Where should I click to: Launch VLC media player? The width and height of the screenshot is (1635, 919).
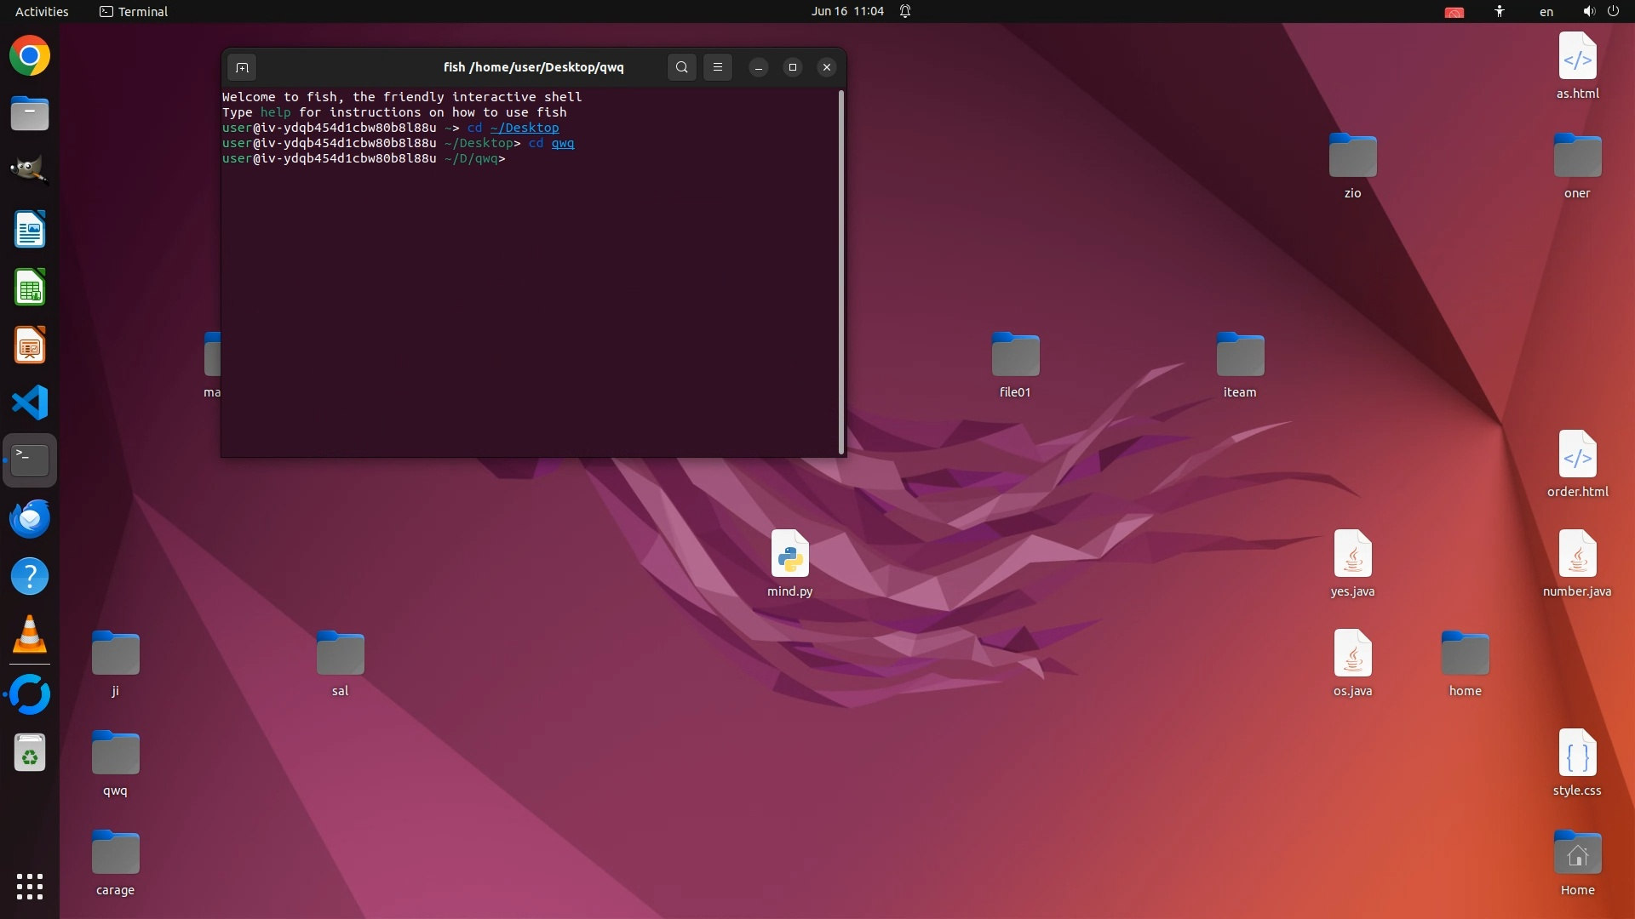click(x=30, y=635)
